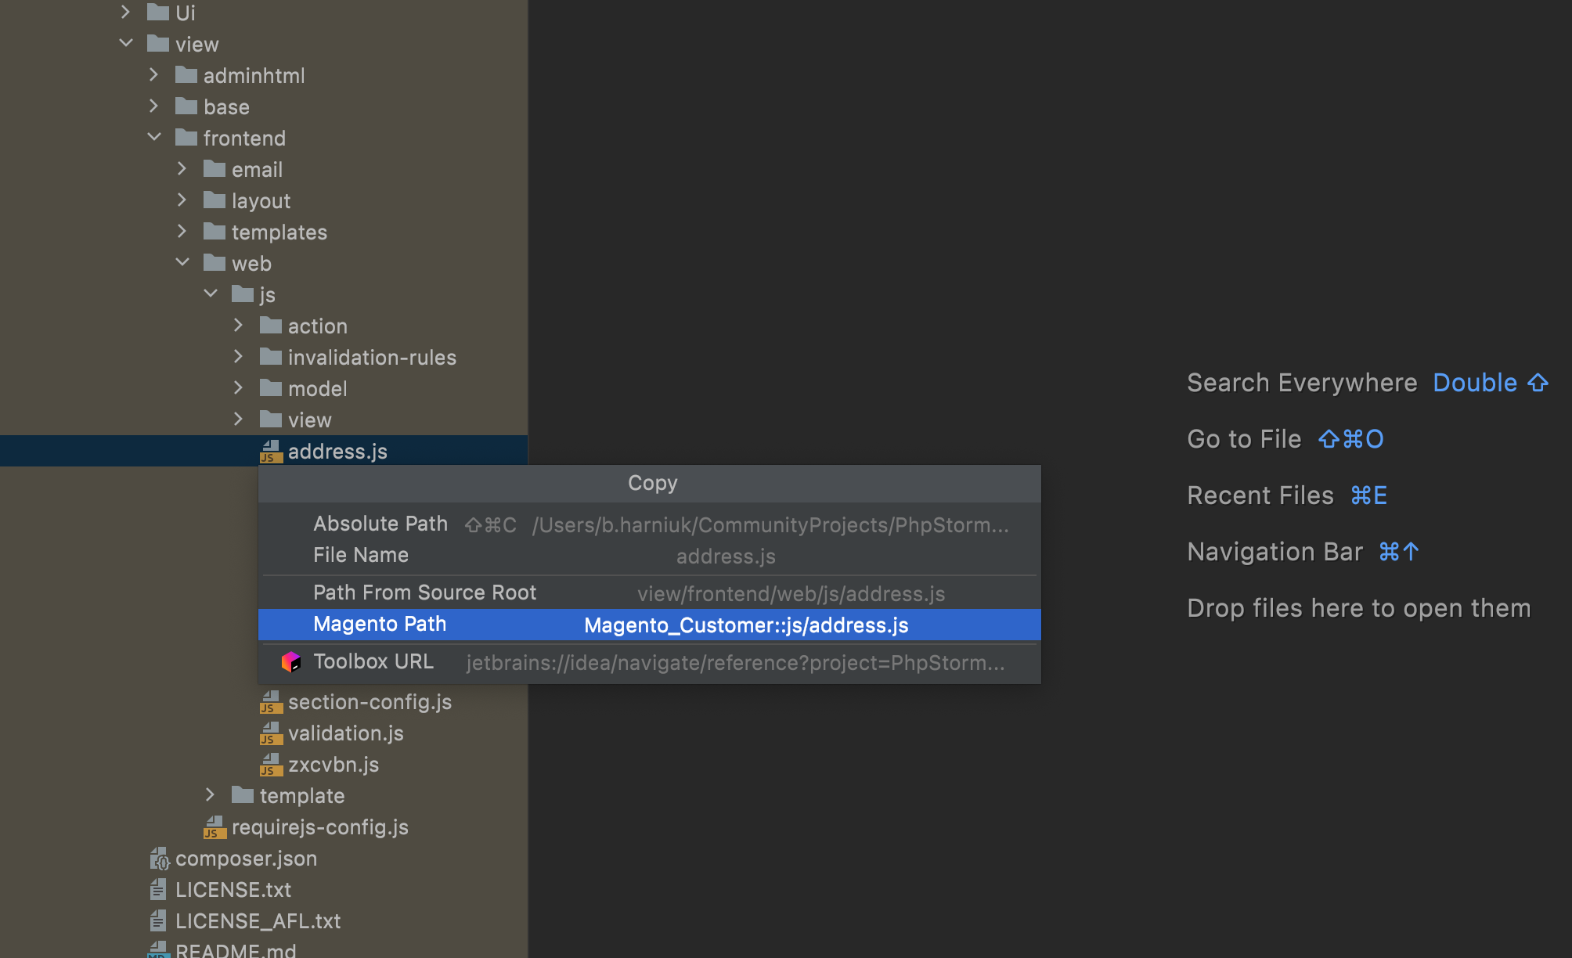Click the LICENSE.txt text file icon
Viewport: 1572px width, 958px height.
(x=158, y=890)
